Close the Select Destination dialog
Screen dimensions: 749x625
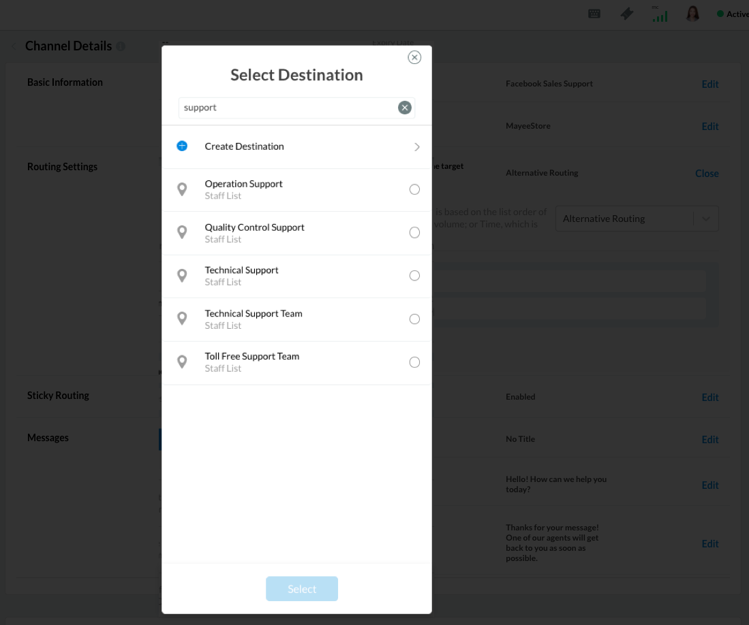coord(414,57)
